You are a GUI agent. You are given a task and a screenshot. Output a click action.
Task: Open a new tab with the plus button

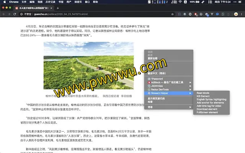point(57,8)
